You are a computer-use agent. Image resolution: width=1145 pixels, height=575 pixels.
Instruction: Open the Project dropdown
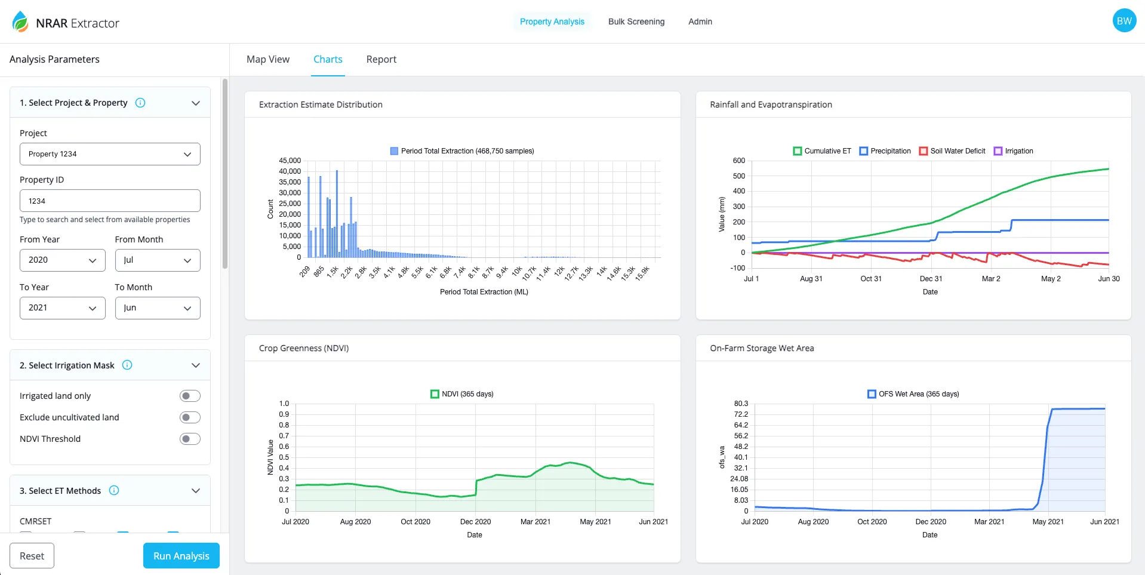[110, 154]
